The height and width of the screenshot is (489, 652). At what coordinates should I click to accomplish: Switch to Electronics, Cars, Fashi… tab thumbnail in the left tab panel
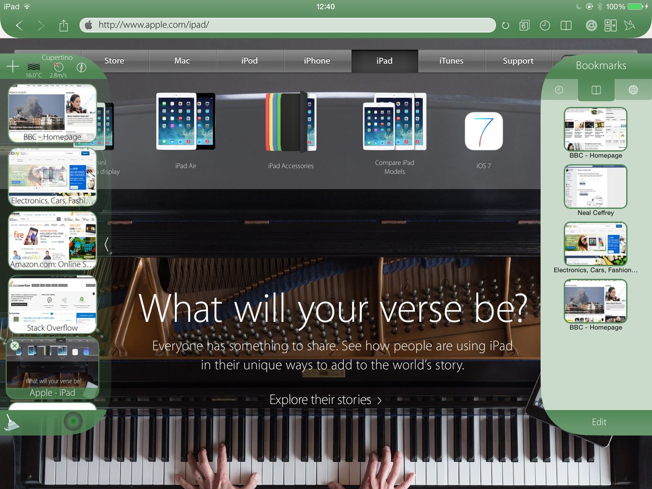click(x=52, y=177)
